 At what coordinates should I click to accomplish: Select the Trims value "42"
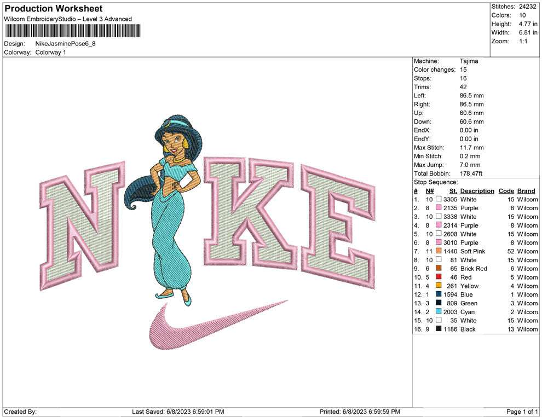pyautogui.click(x=463, y=87)
